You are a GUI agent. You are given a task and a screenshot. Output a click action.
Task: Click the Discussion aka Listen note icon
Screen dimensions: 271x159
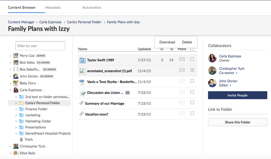[82, 93]
